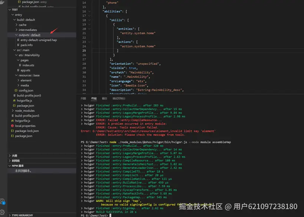The width and height of the screenshot is (304, 217).
Task: Click the file icon of entry-default-unsigned.hap
Action: [17, 40]
